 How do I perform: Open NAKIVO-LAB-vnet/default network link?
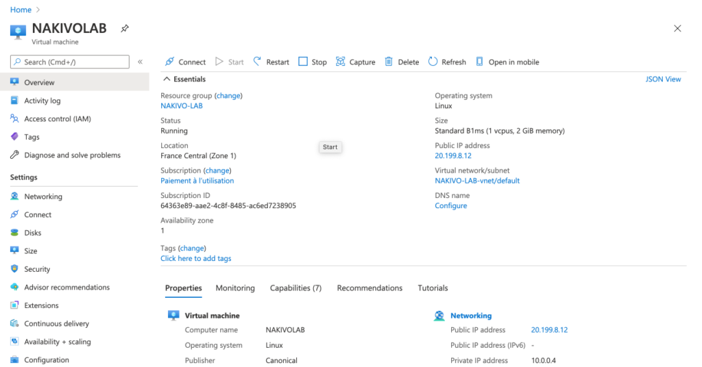(x=477, y=181)
